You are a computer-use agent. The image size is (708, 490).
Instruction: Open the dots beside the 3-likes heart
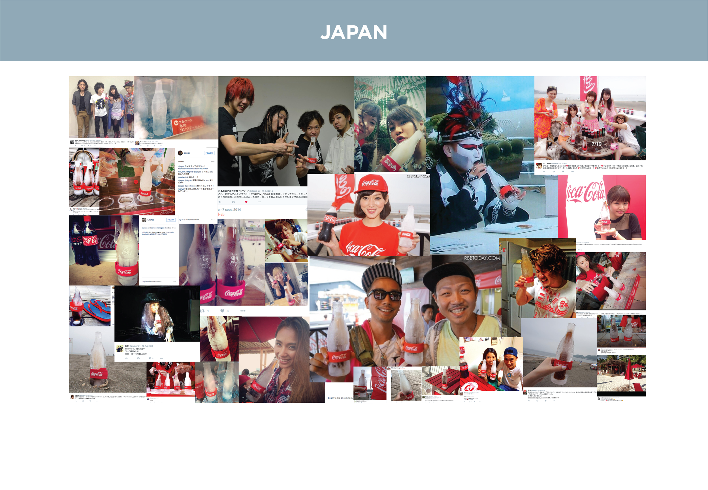coord(243,311)
